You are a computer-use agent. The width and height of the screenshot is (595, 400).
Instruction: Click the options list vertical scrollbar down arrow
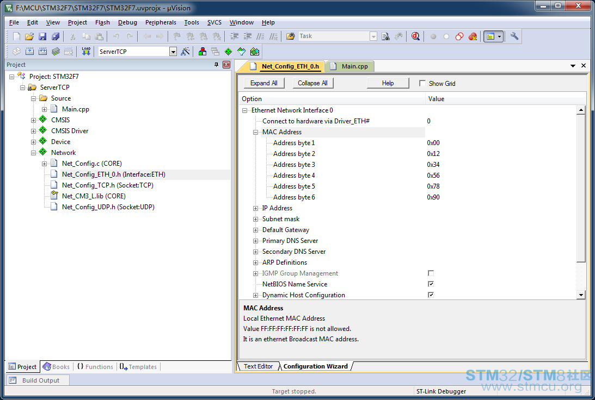click(581, 295)
